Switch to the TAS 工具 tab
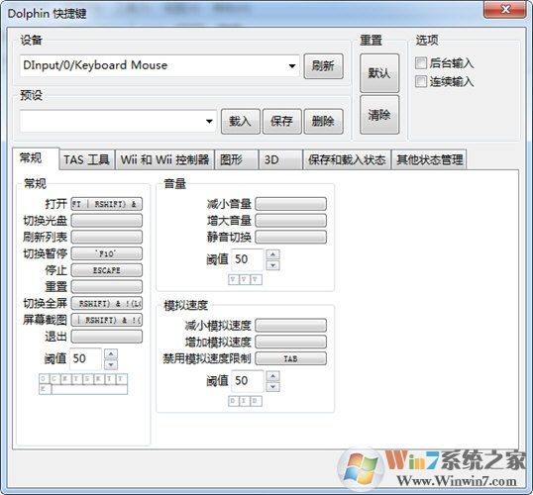The image size is (533, 495). pos(87,159)
